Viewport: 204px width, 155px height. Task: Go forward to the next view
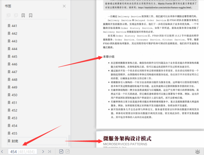point(67,152)
